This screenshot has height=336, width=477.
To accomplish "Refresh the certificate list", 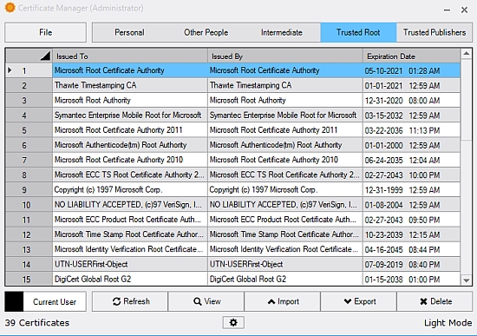I will pyautogui.click(x=130, y=301).
